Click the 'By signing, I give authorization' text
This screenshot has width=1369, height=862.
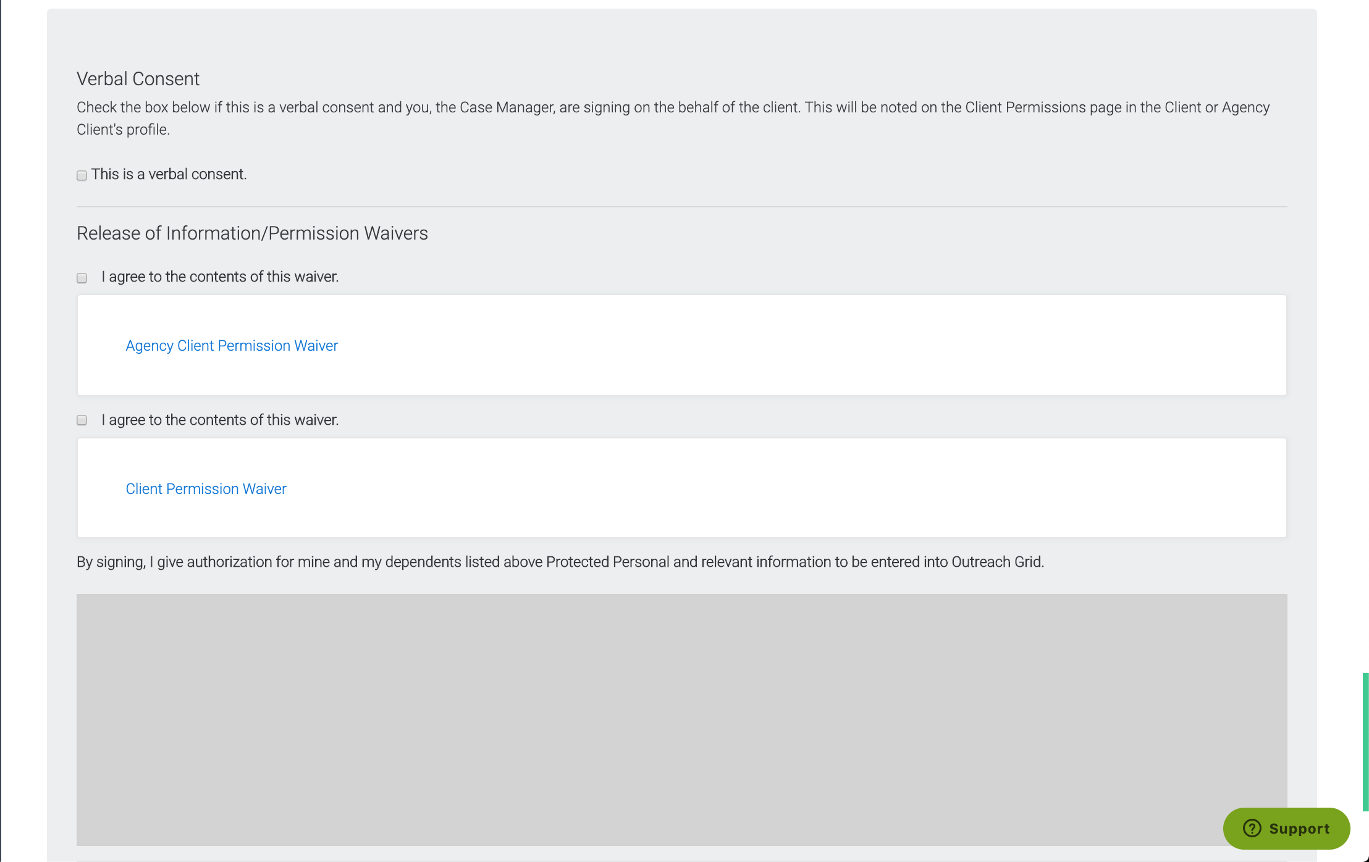tap(560, 562)
